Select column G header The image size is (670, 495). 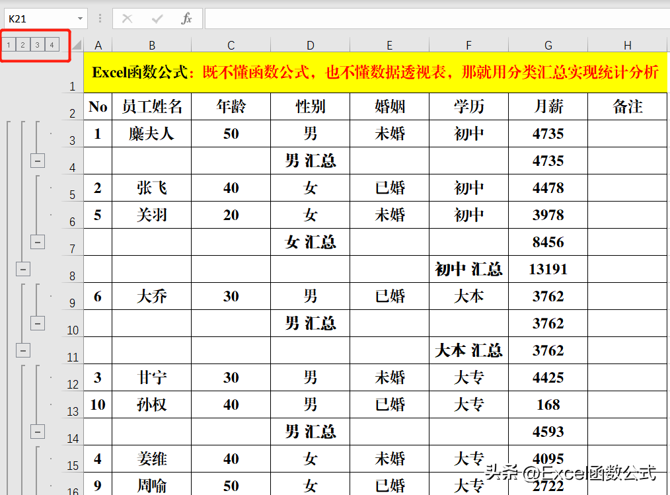click(x=548, y=45)
